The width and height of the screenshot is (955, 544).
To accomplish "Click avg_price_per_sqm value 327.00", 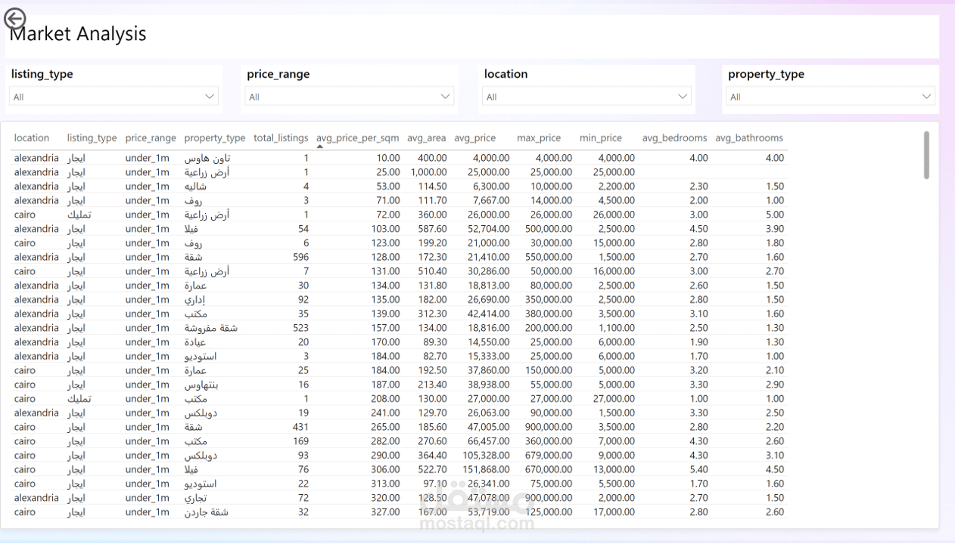I will (x=385, y=512).
